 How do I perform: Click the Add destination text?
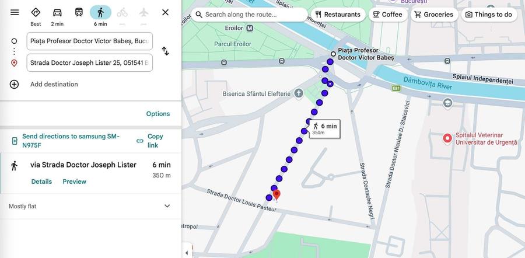(x=54, y=84)
